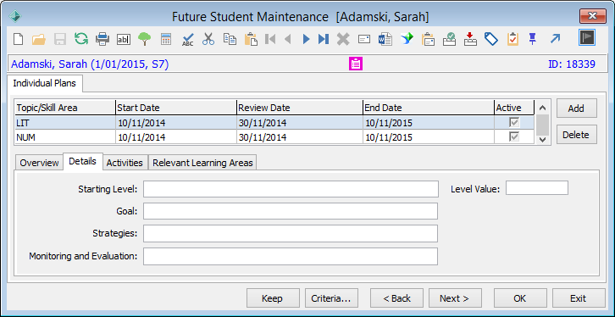Click the envelope mail icon

[x=364, y=39]
